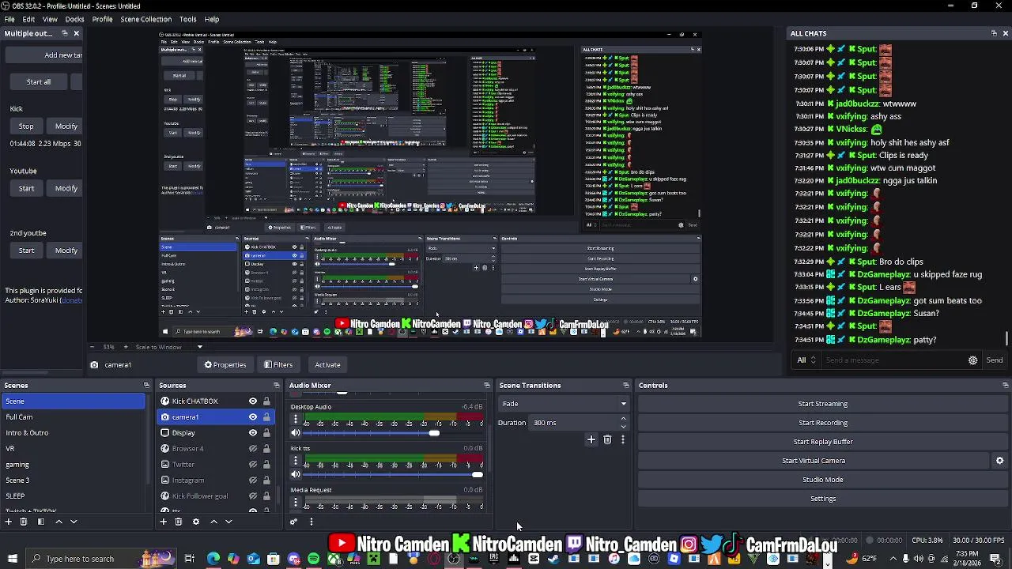Viewport: 1012px width, 569px height.
Task: Open scene filters icon in Scenes toolbar
Action: click(x=41, y=522)
